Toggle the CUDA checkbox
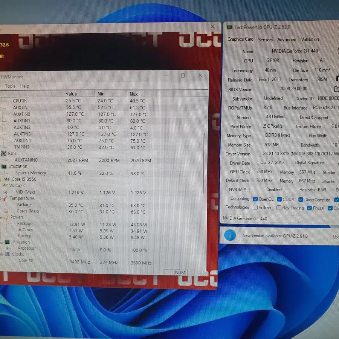339x339 pixels. click(279, 199)
